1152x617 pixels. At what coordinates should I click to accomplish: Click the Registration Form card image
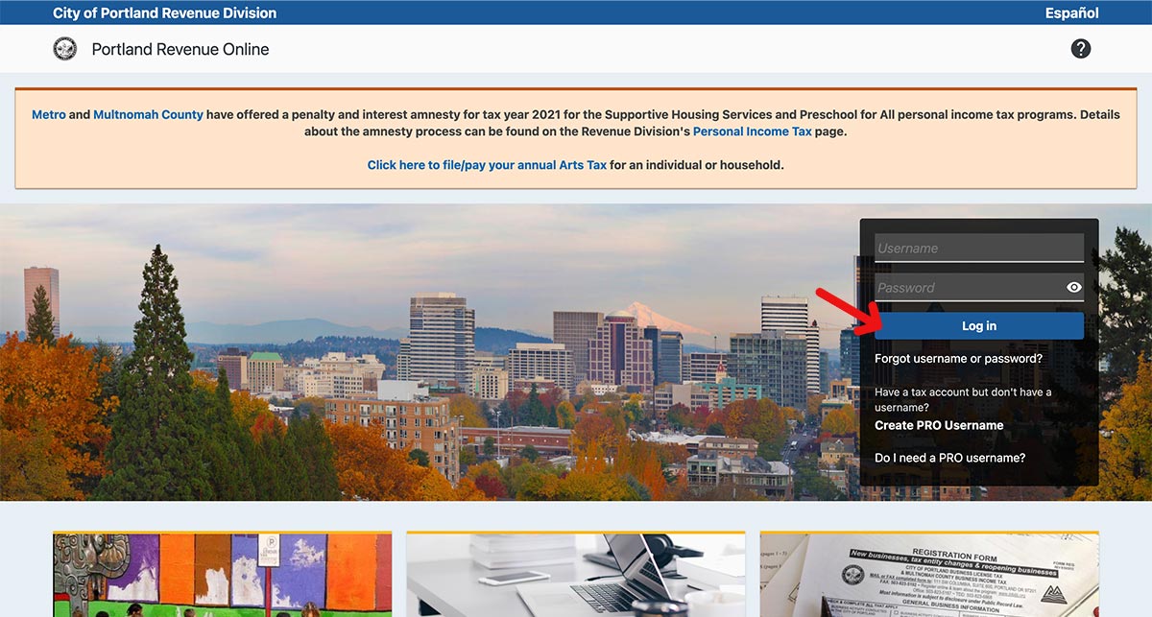click(929, 575)
